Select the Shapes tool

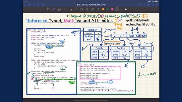(70, 9)
